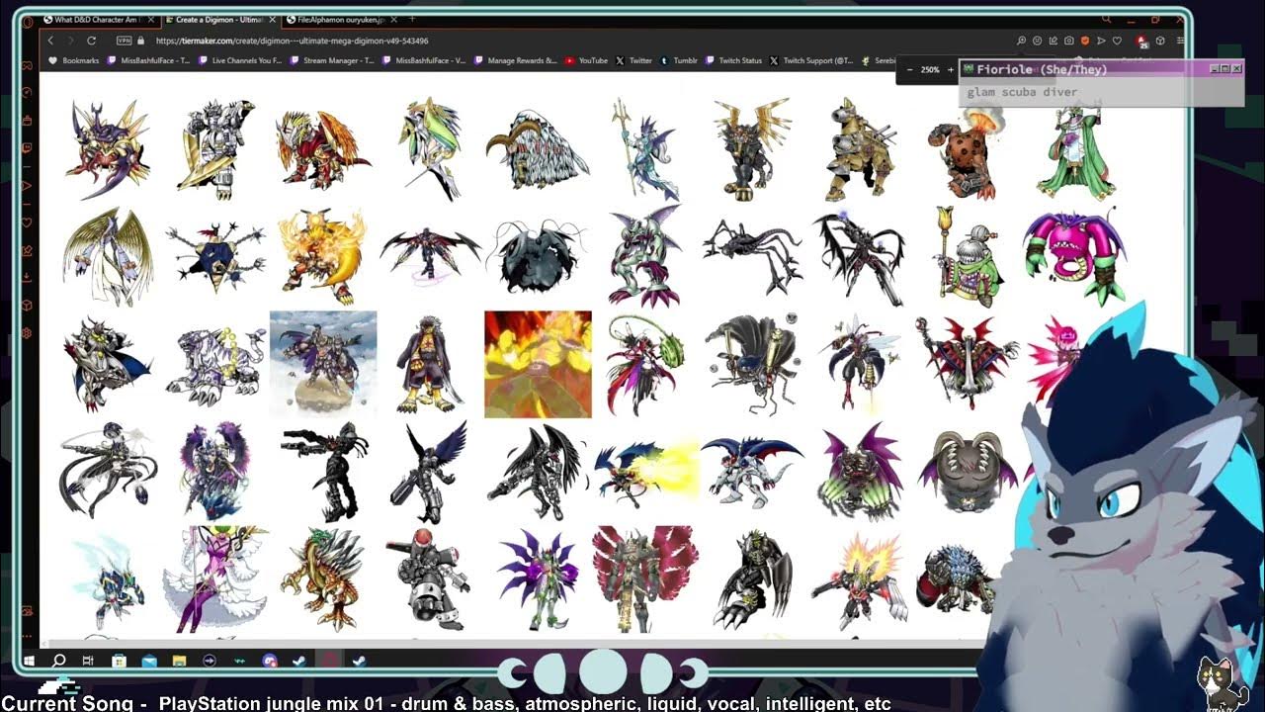Image resolution: width=1265 pixels, height=712 pixels.
Task: Search tabs with magnifier in tab bar
Action: (1106, 19)
